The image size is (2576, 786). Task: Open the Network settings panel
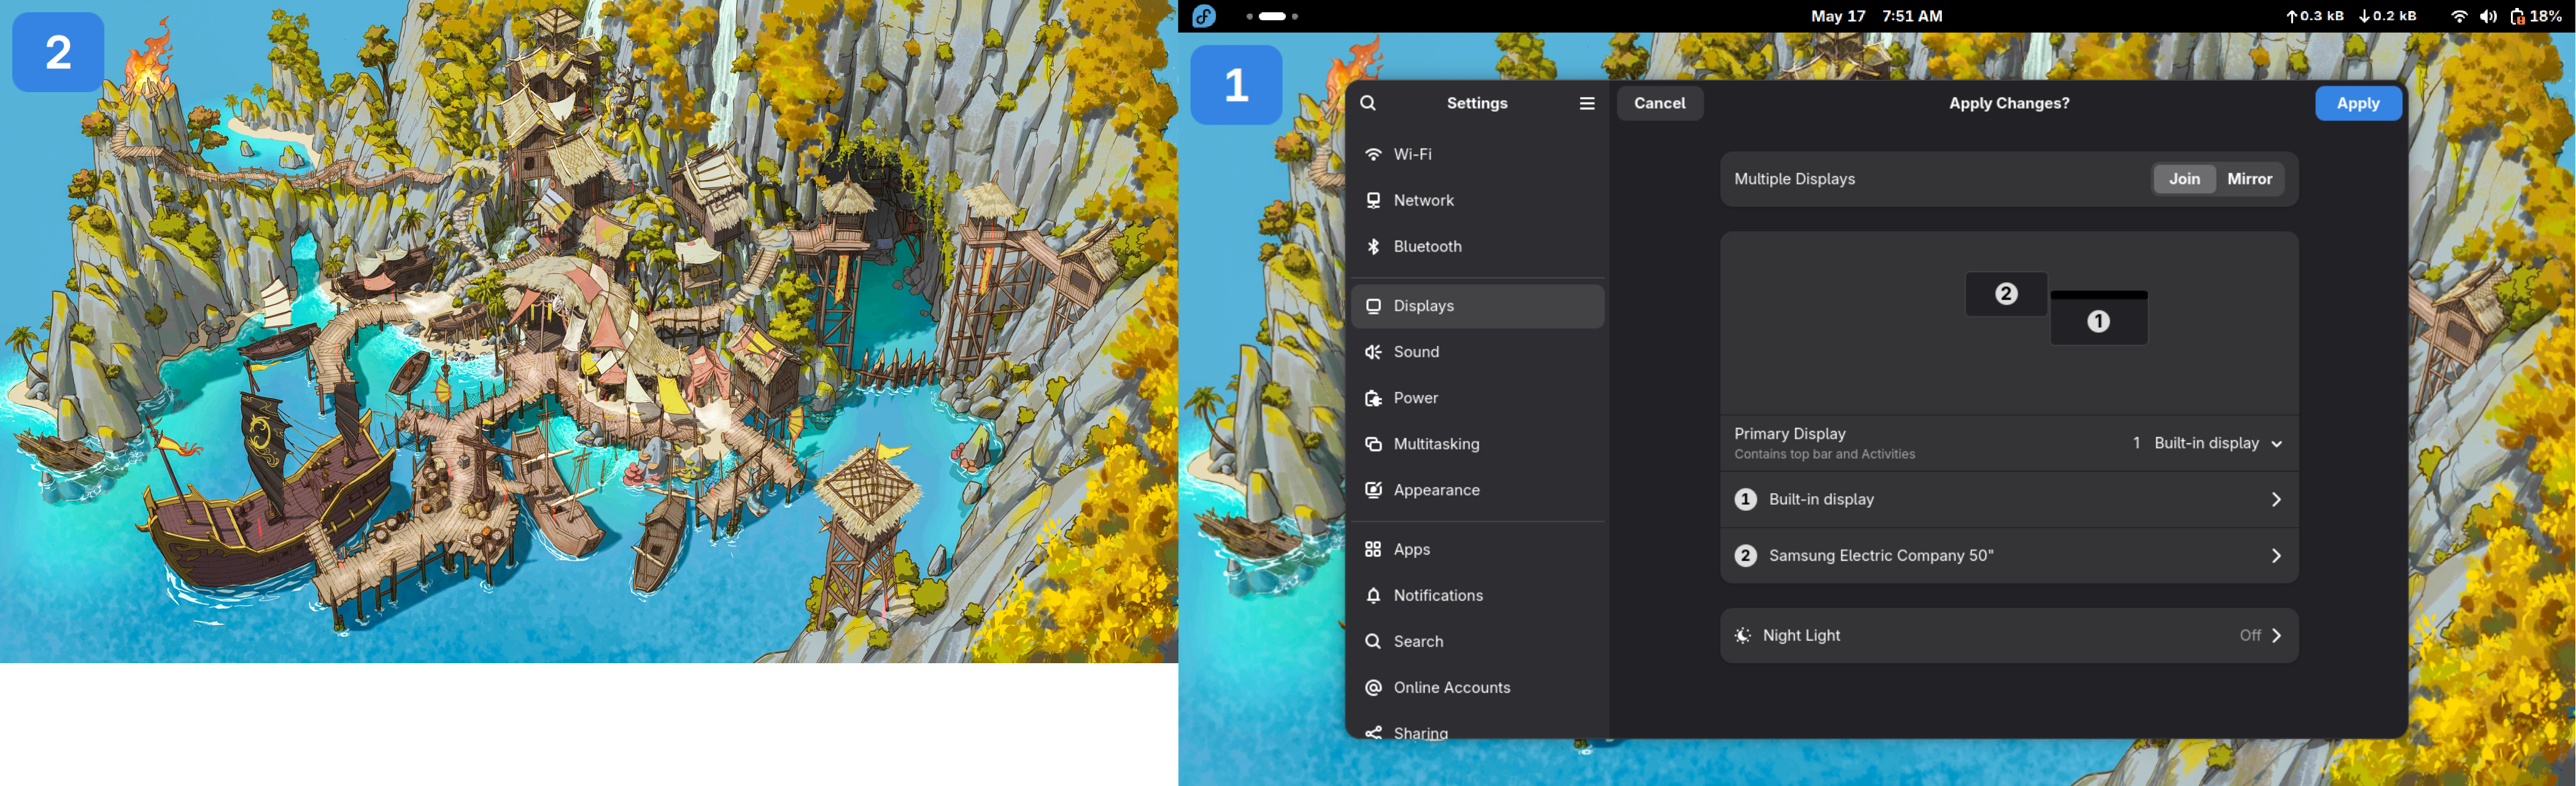[1477, 200]
